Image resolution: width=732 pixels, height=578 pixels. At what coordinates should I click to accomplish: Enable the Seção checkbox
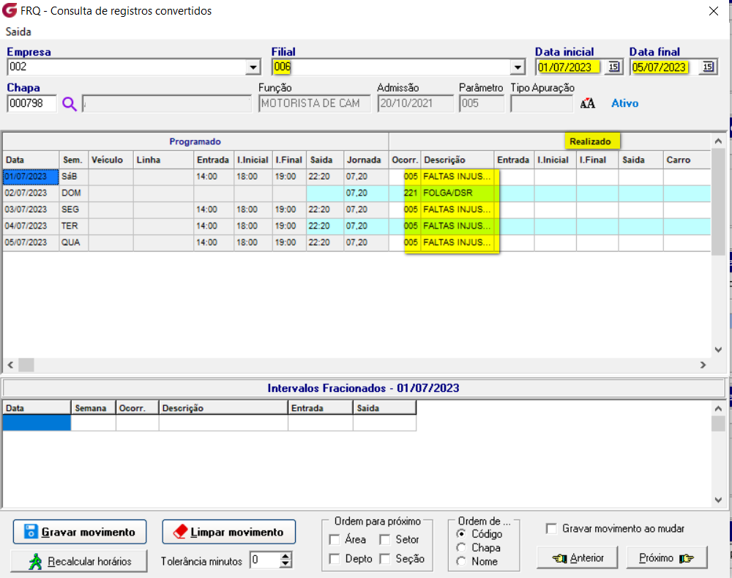[385, 559]
